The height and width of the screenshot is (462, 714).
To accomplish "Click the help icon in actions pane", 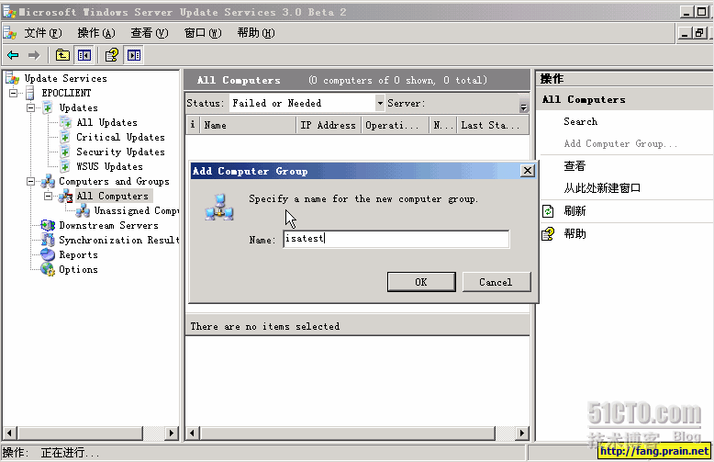I will (x=548, y=233).
